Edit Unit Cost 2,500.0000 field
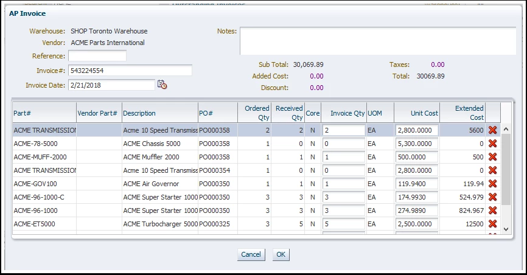The height and width of the screenshot is (275, 527). (x=417, y=224)
